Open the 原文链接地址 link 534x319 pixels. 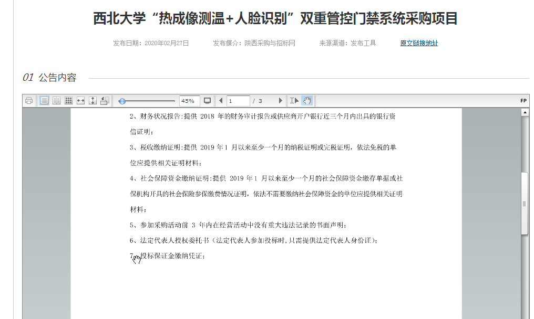pyautogui.click(x=419, y=43)
